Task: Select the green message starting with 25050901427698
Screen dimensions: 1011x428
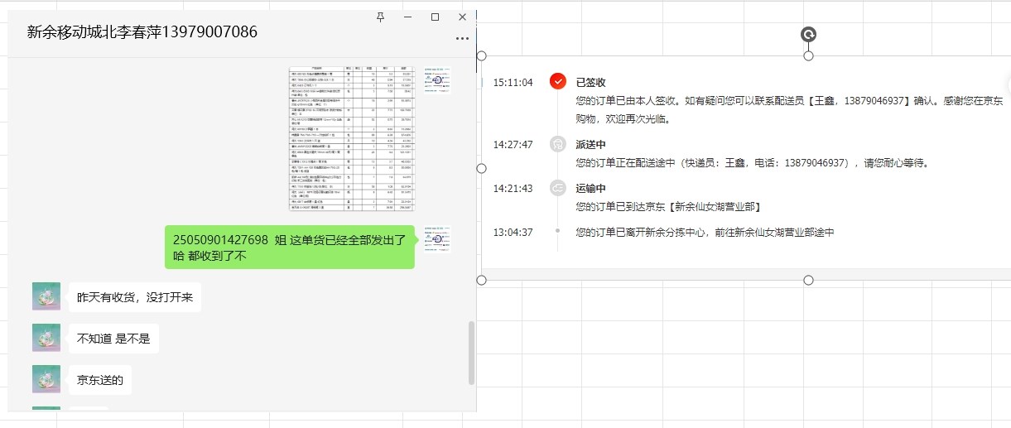Action: click(x=290, y=248)
